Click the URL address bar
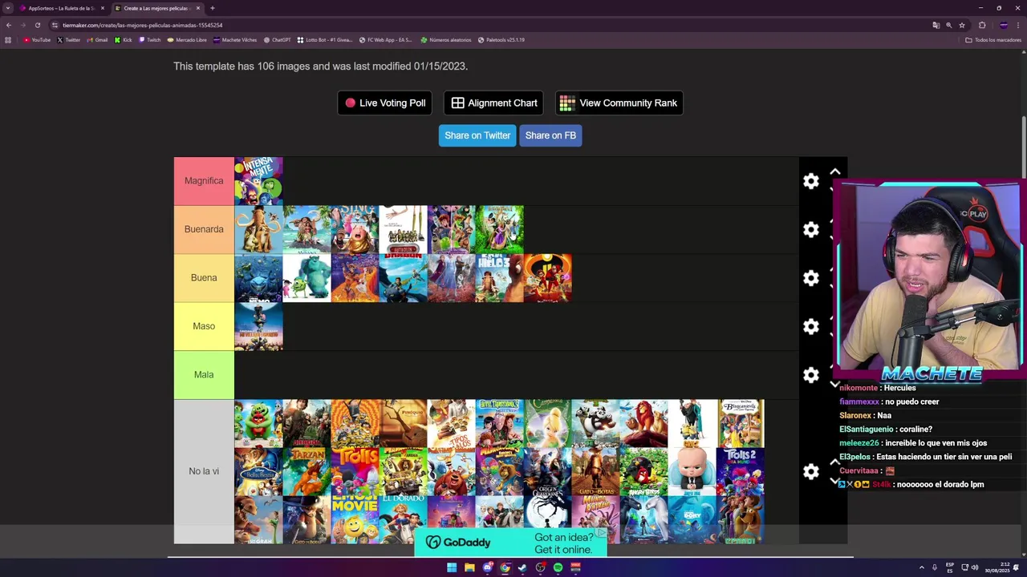Screen dimensions: 1027x577 click(x=481, y=25)
